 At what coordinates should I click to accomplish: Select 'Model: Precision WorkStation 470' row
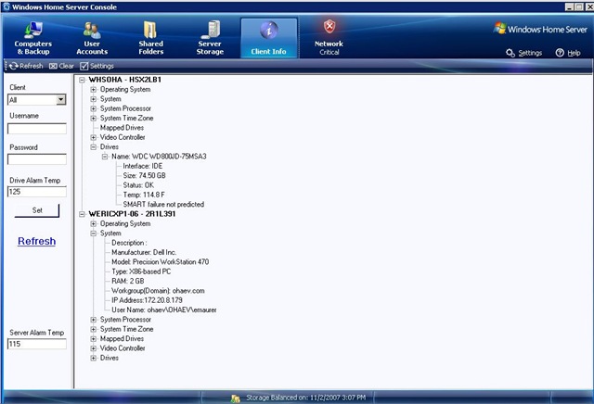coord(161,262)
